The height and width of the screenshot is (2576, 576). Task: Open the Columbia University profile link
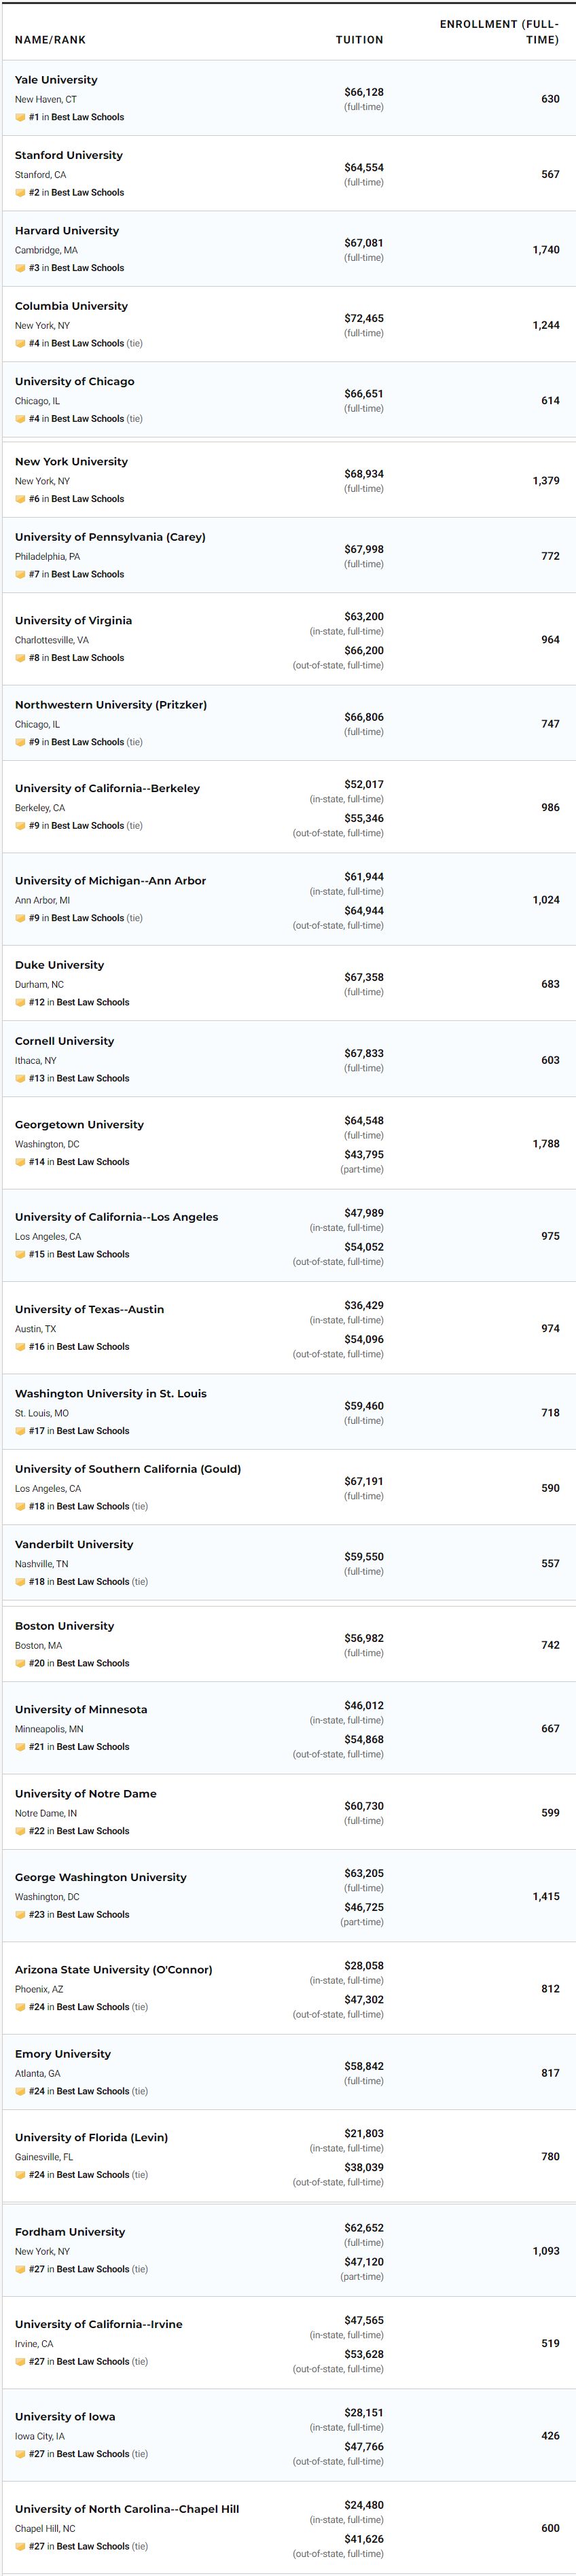tap(71, 306)
